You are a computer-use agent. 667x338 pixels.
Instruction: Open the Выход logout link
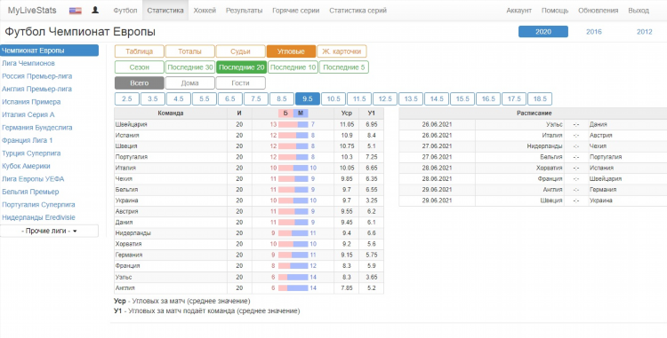(639, 11)
